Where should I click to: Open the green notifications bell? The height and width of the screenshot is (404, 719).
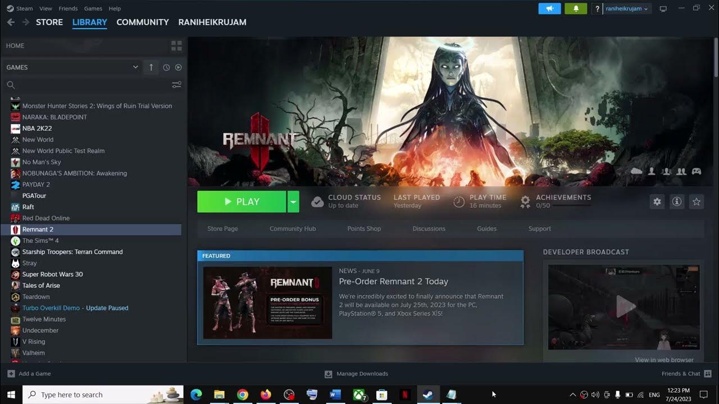(576, 8)
